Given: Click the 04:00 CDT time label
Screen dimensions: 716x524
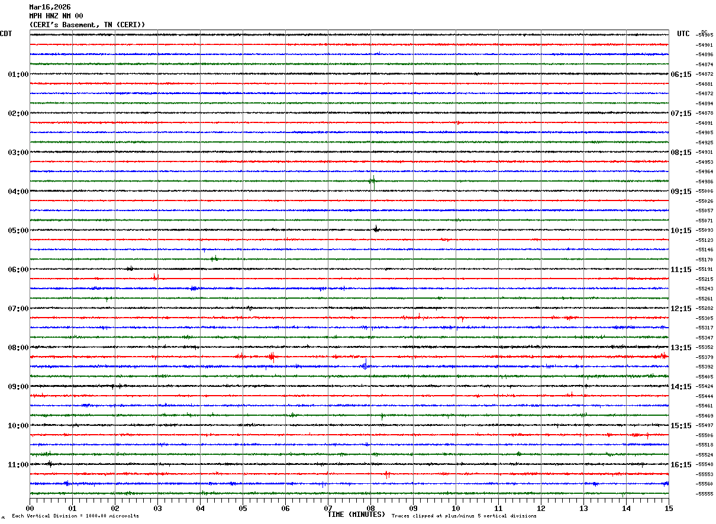Looking at the screenshot, I should [18, 192].
